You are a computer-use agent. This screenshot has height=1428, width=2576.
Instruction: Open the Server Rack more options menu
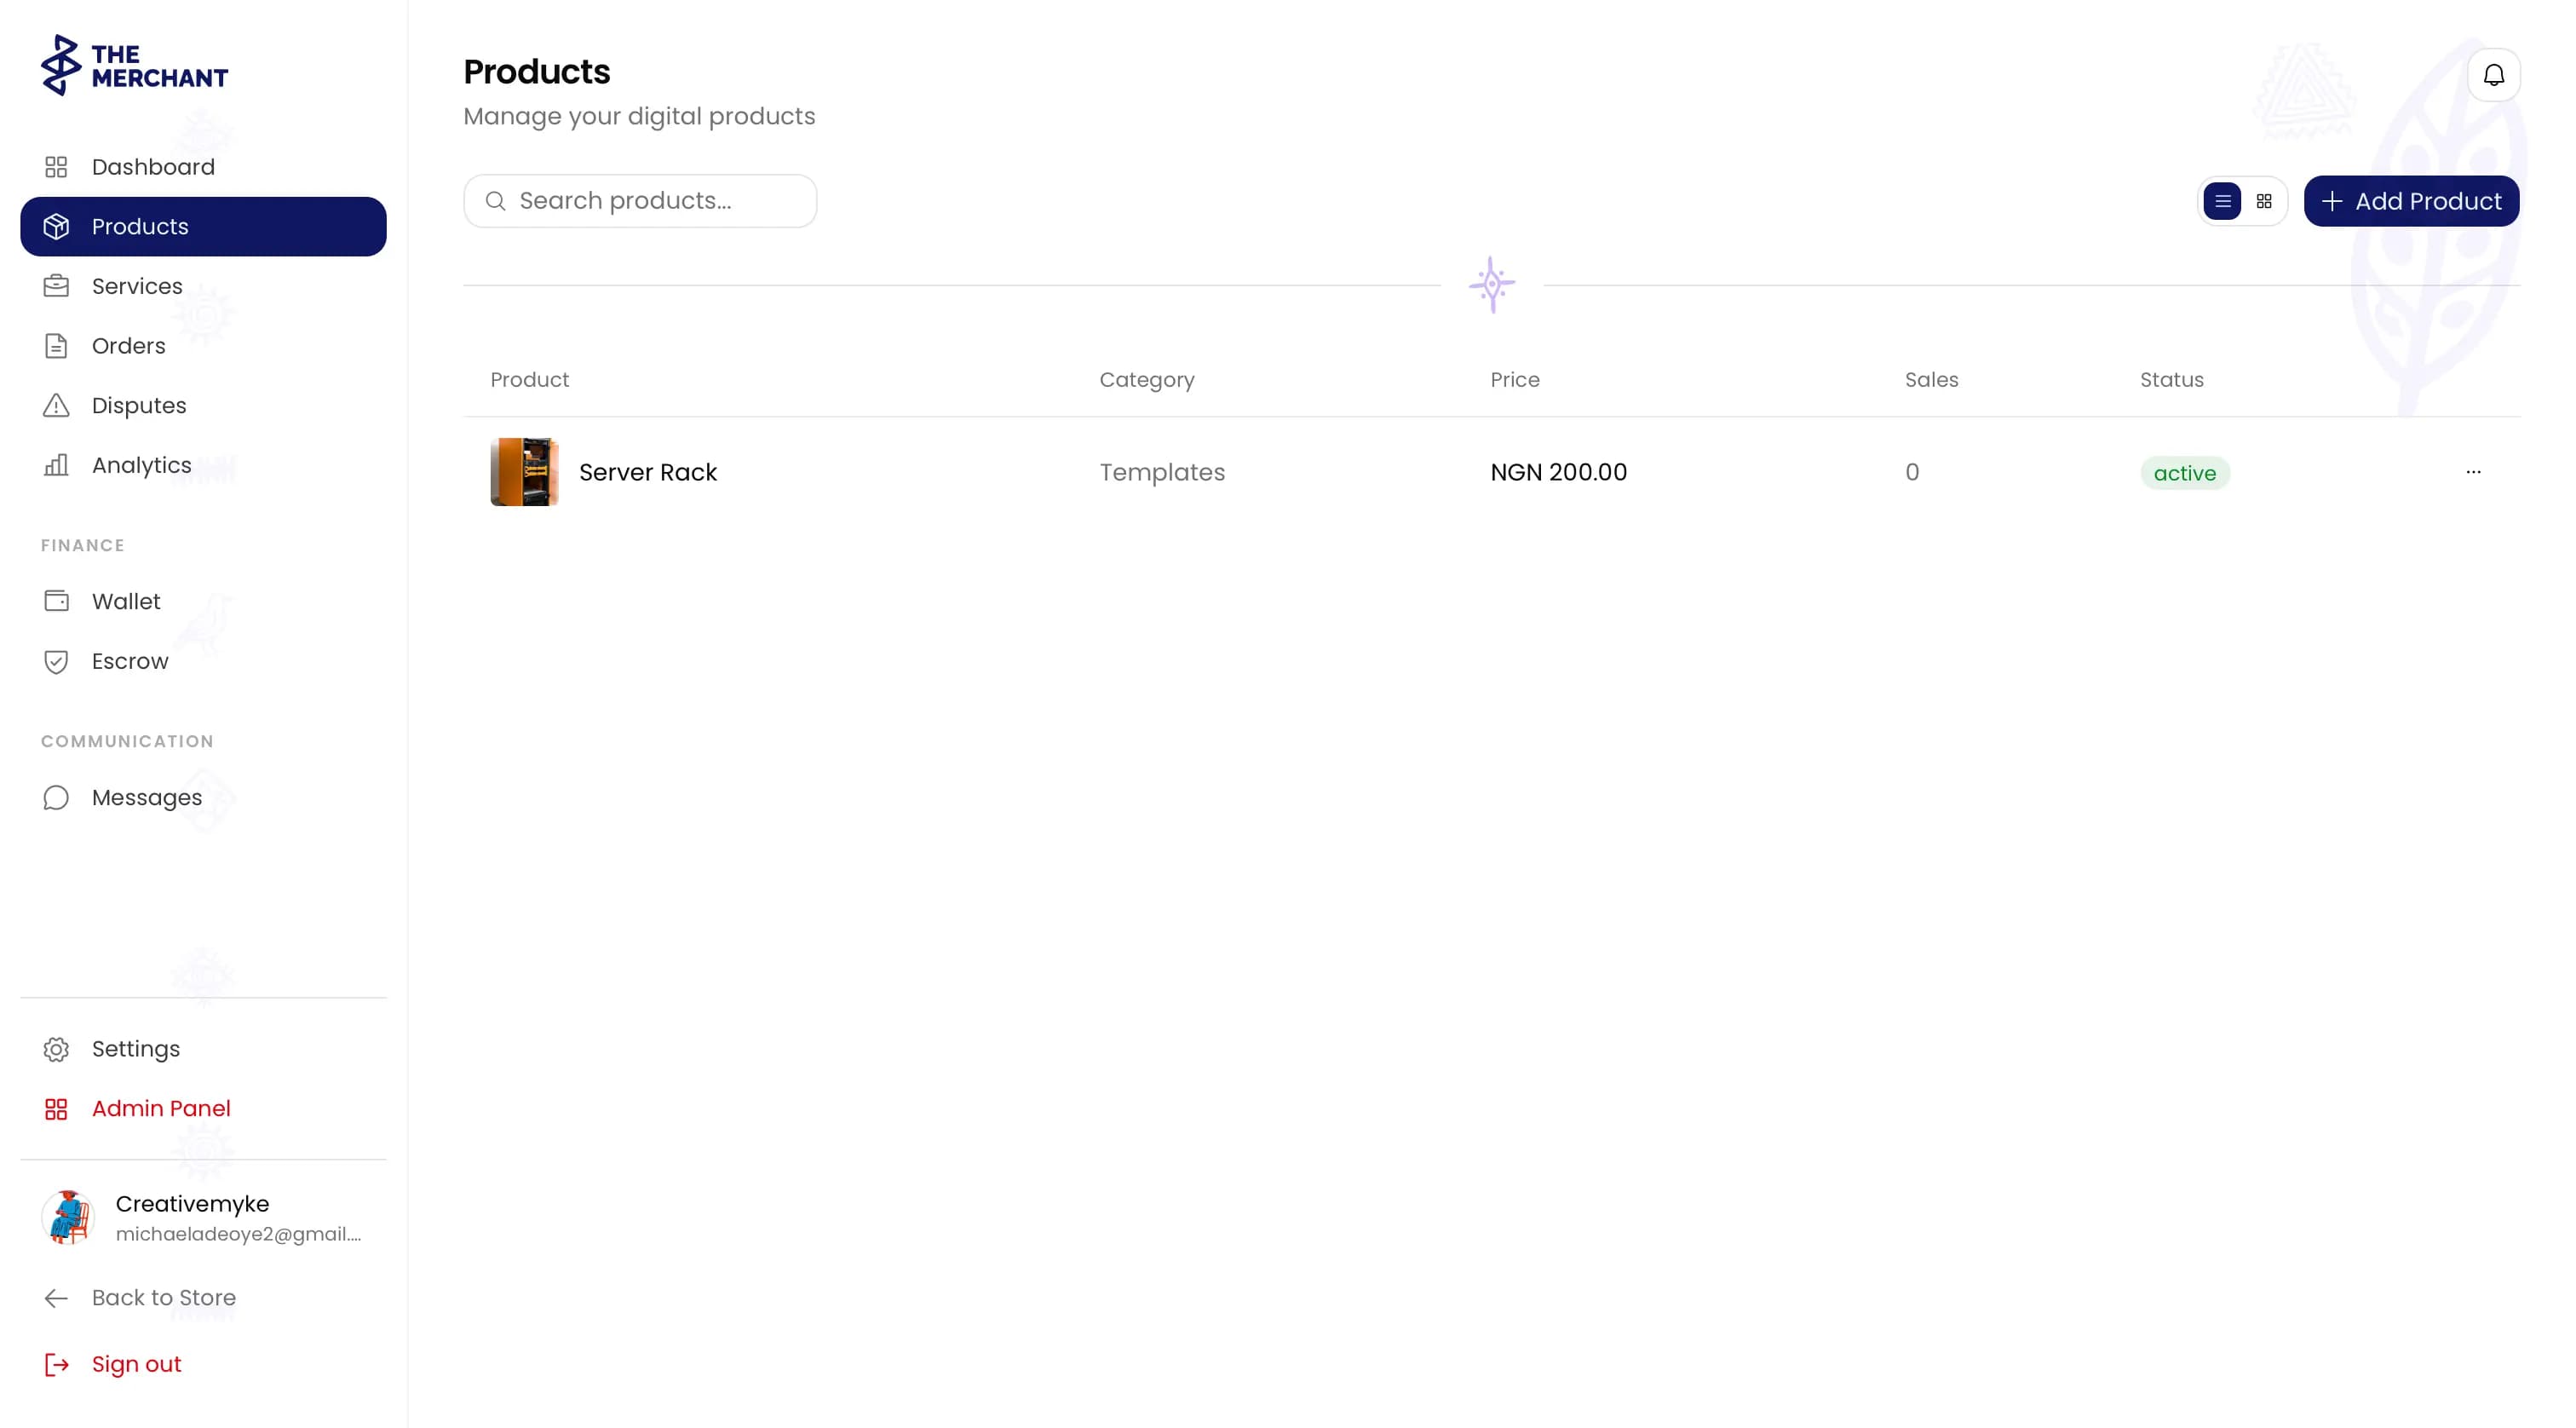pyautogui.click(x=2473, y=472)
